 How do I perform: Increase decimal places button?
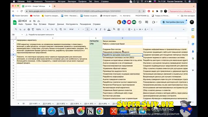pos(60,29)
